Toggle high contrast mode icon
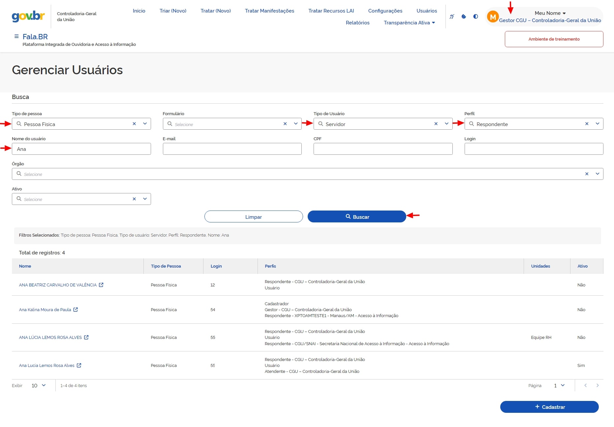The height and width of the screenshot is (427, 614). click(x=476, y=16)
